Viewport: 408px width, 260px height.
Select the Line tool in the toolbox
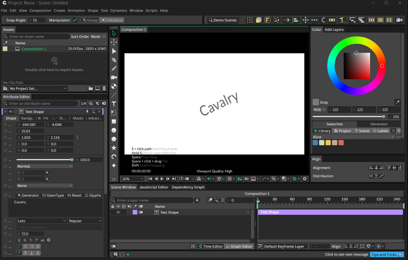(x=114, y=95)
